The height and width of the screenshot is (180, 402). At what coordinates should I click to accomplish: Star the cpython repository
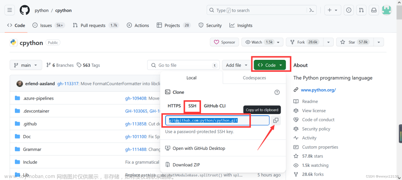point(355,42)
